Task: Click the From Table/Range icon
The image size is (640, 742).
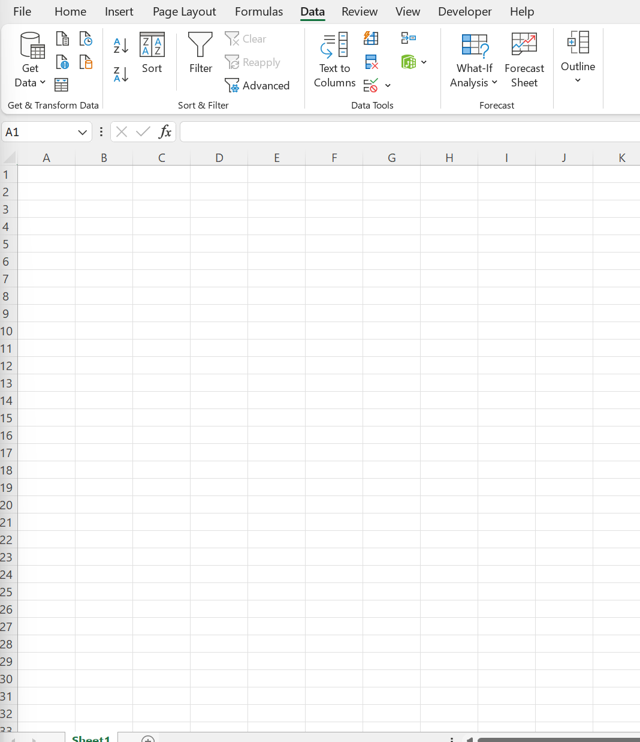Action: (61, 85)
